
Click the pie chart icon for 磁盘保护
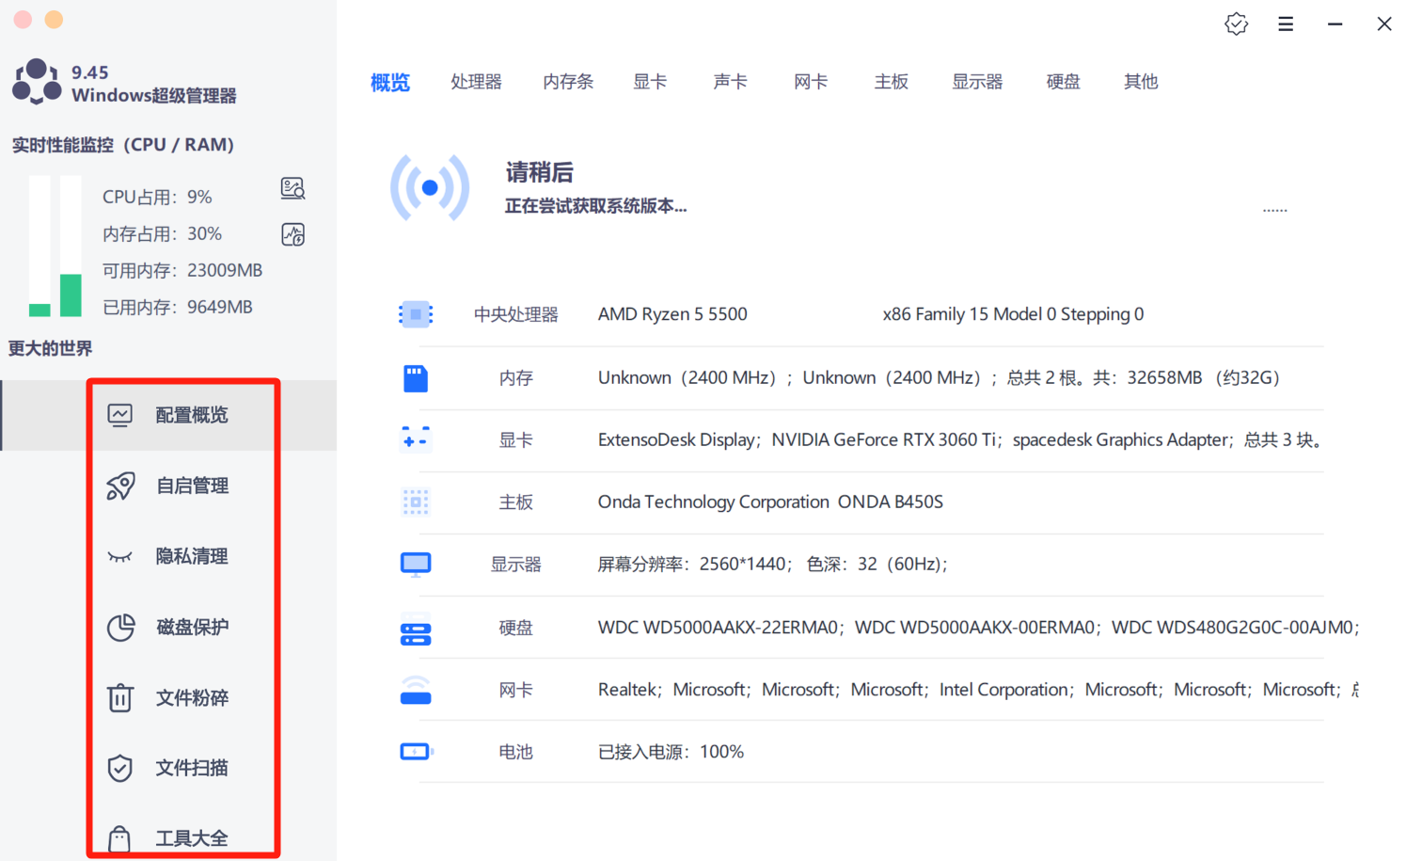point(120,627)
